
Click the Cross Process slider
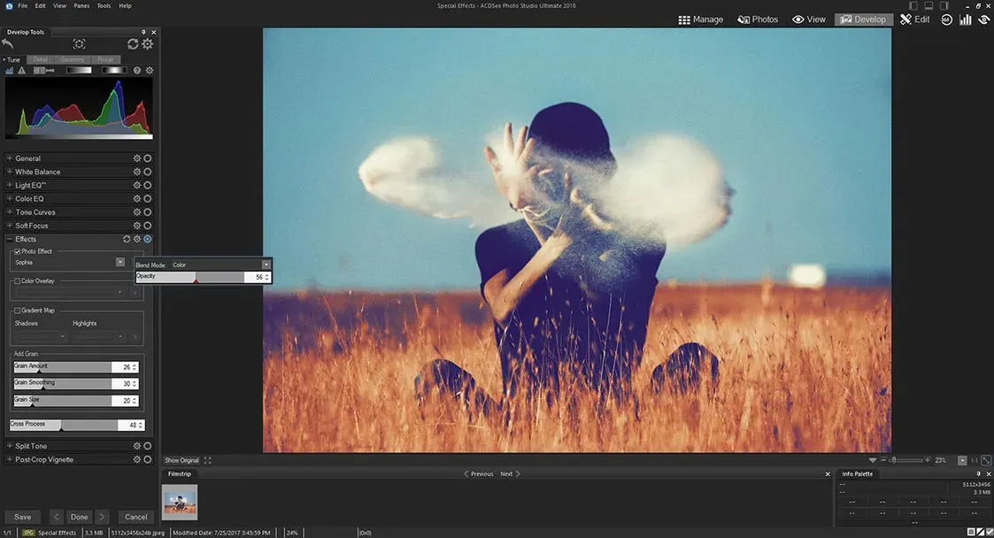coord(64,425)
